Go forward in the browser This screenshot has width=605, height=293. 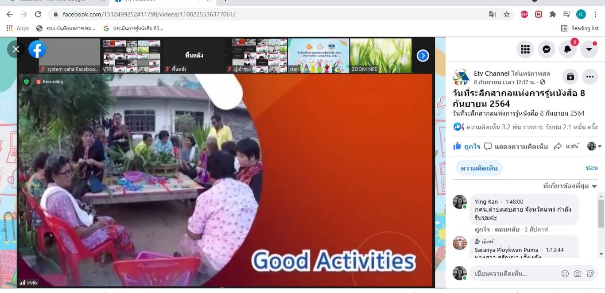coord(24,14)
